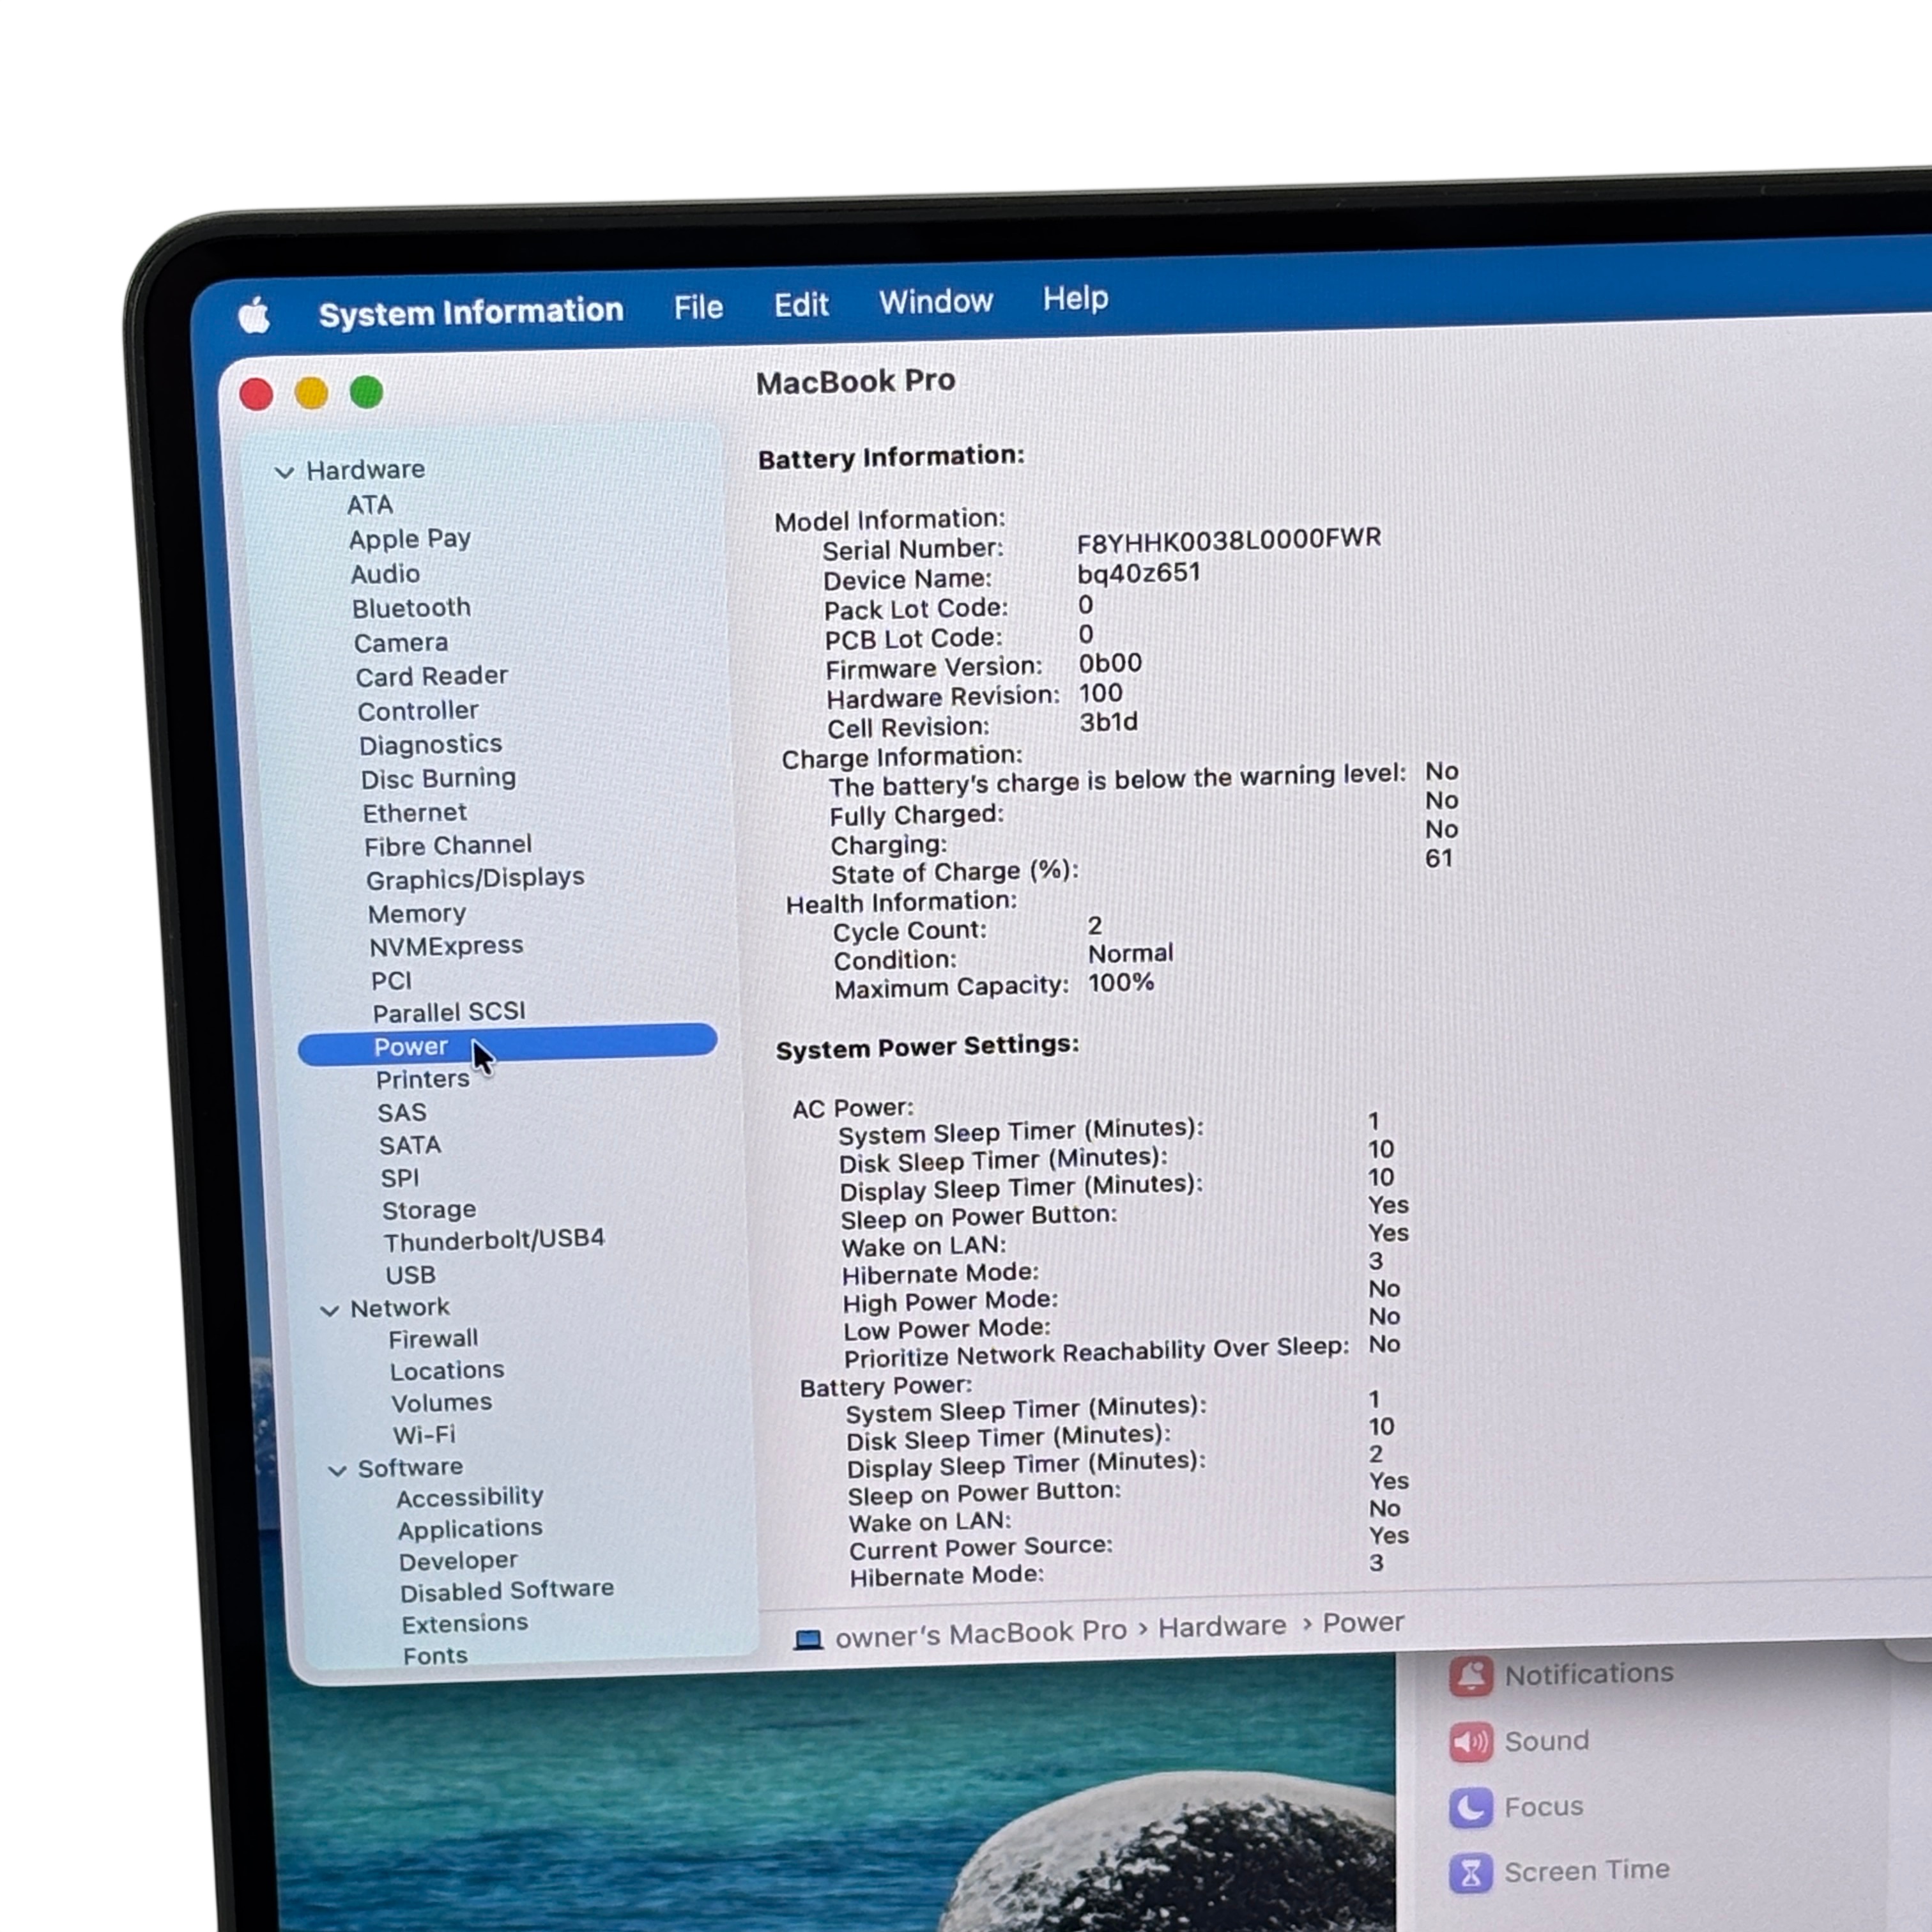Click the Sound speaker icon
The width and height of the screenshot is (1932, 1932).
click(x=1470, y=1742)
